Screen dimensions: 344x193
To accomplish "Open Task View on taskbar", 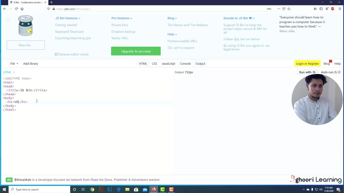I will [x=83, y=190].
